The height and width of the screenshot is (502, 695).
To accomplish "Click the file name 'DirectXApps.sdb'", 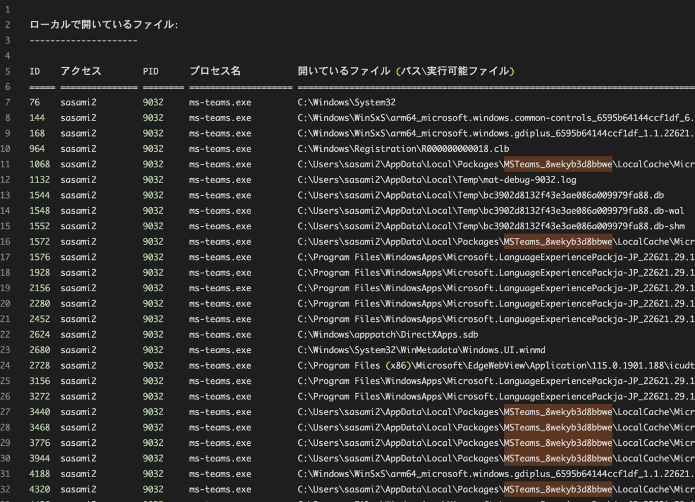I will 440,335.
